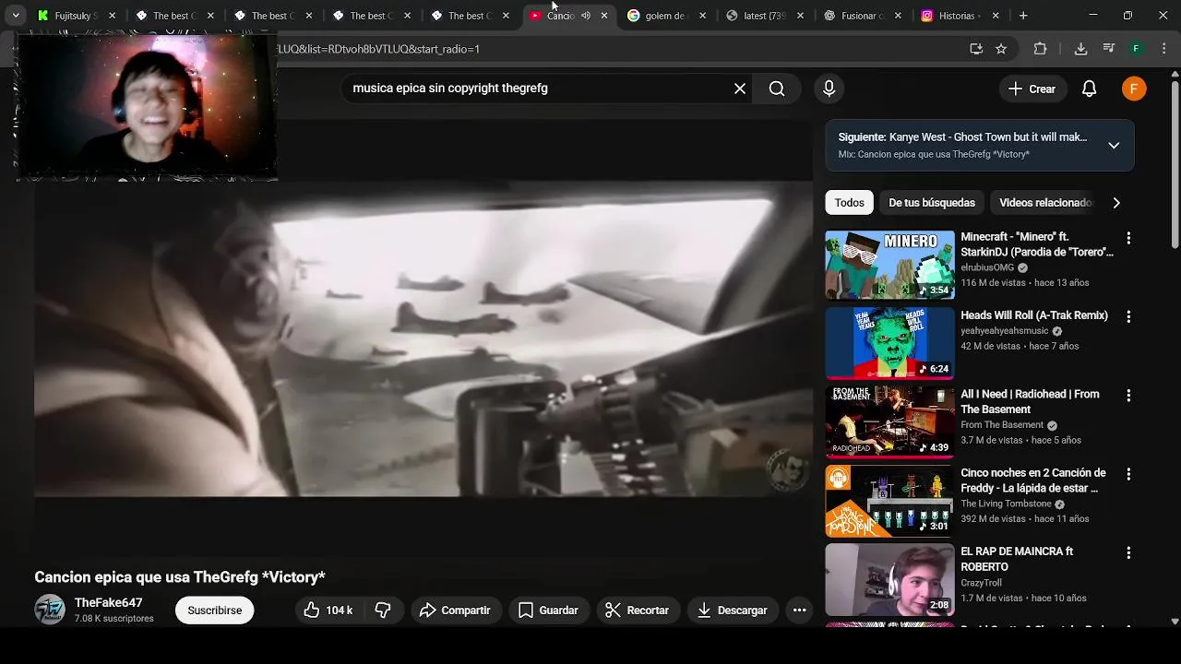This screenshot has height=664, width=1181.
Task: Open the account avatar F menu
Action: point(1134,89)
